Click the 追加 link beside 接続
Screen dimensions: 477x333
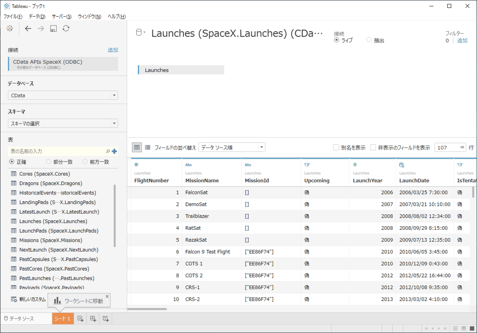click(x=112, y=50)
